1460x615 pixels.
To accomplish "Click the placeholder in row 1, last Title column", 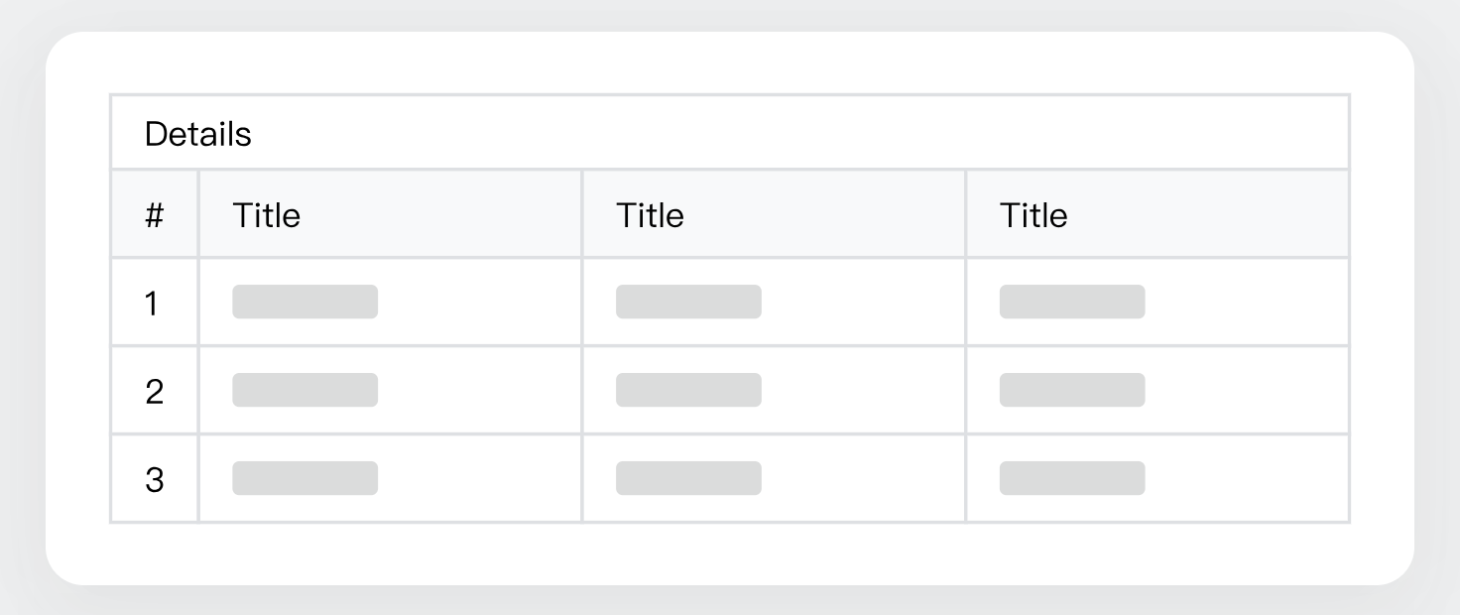I will point(1072,302).
